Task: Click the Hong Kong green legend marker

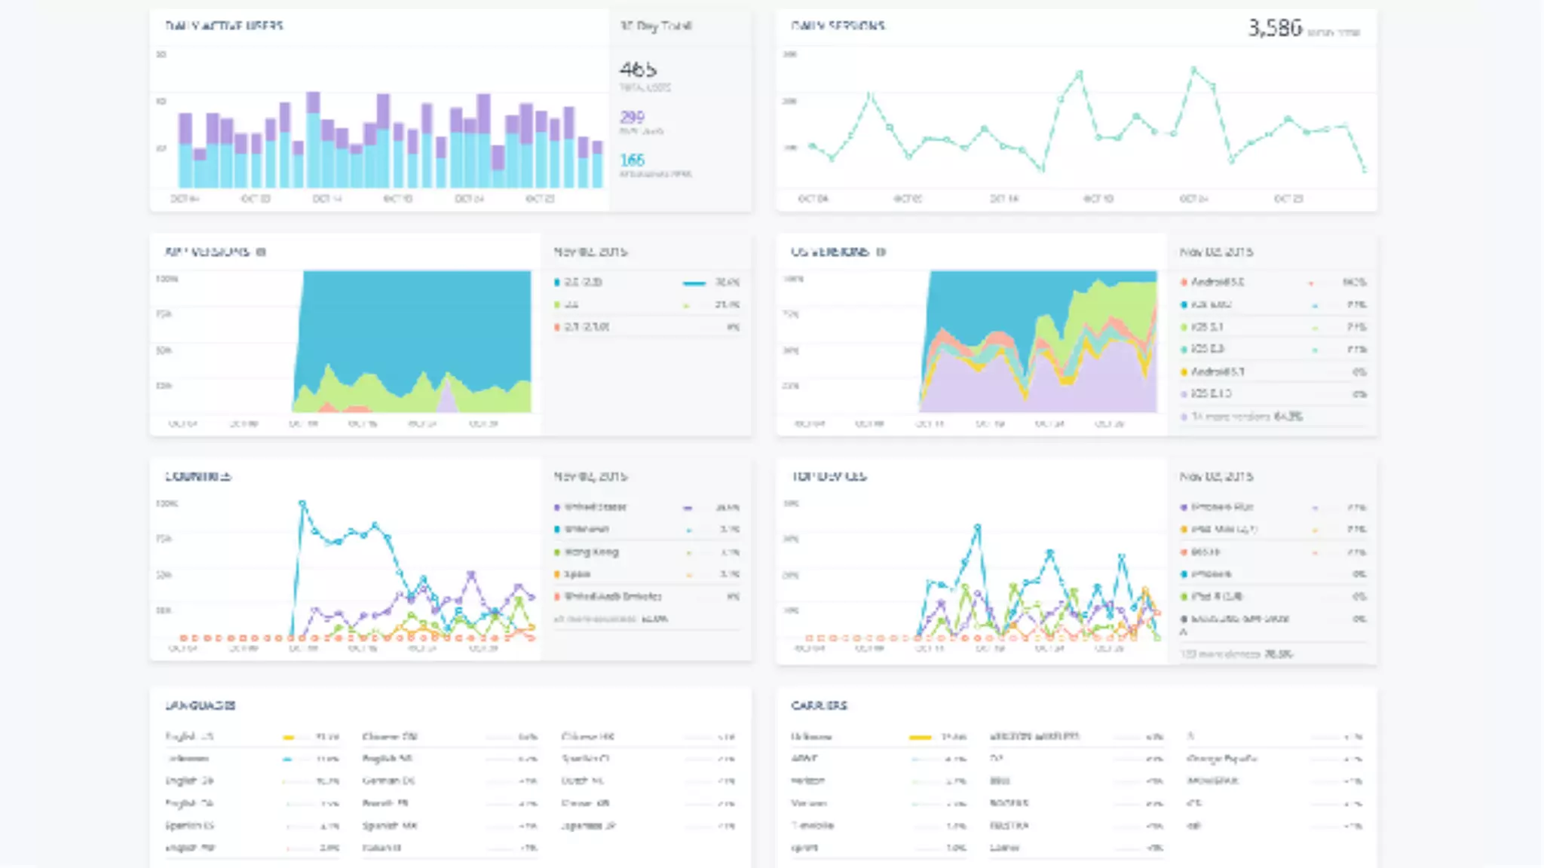Action: point(557,552)
